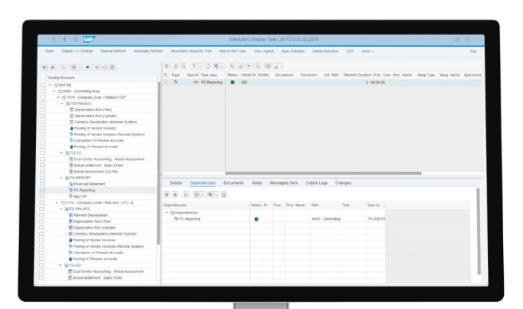523x309 pixels.
Task: Click Mail to SAP User button
Action: [x=233, y=51]
